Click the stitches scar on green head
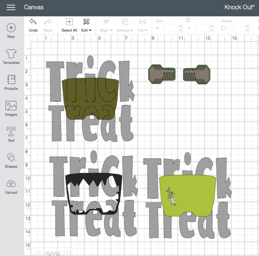This screenshot has width=259, height=256. pyautogui.click(x=172, y=197)
